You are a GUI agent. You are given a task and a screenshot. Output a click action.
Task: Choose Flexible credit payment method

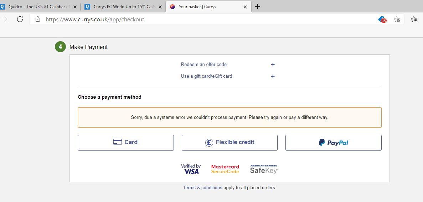tap(229, 142)
